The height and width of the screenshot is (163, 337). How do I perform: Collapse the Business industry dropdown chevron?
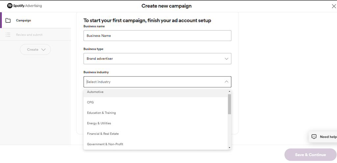pyautogui.click(x=226, y=82)
